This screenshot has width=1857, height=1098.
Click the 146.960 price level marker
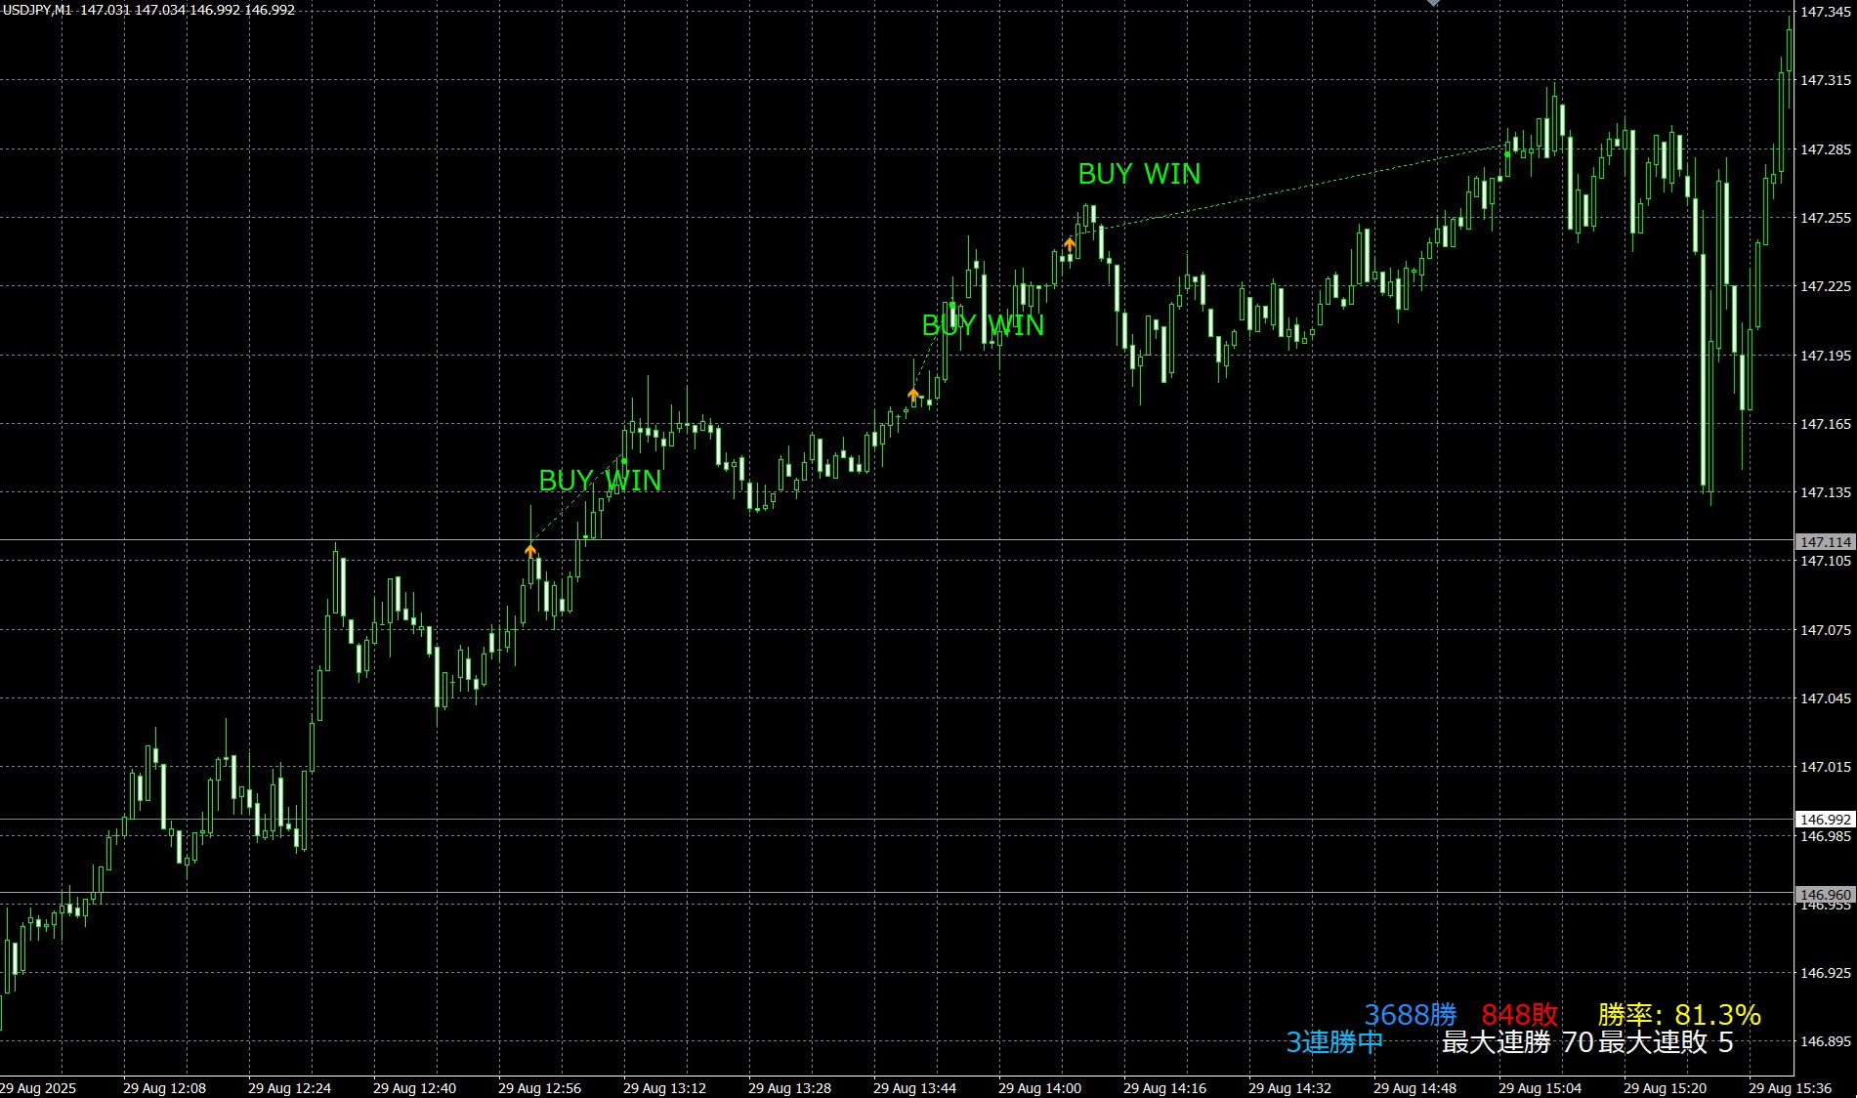point(1826,895)
